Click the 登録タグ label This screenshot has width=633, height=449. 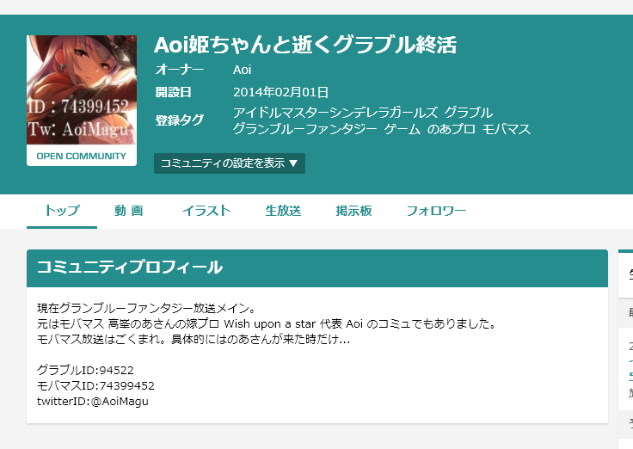pos(180,120)
